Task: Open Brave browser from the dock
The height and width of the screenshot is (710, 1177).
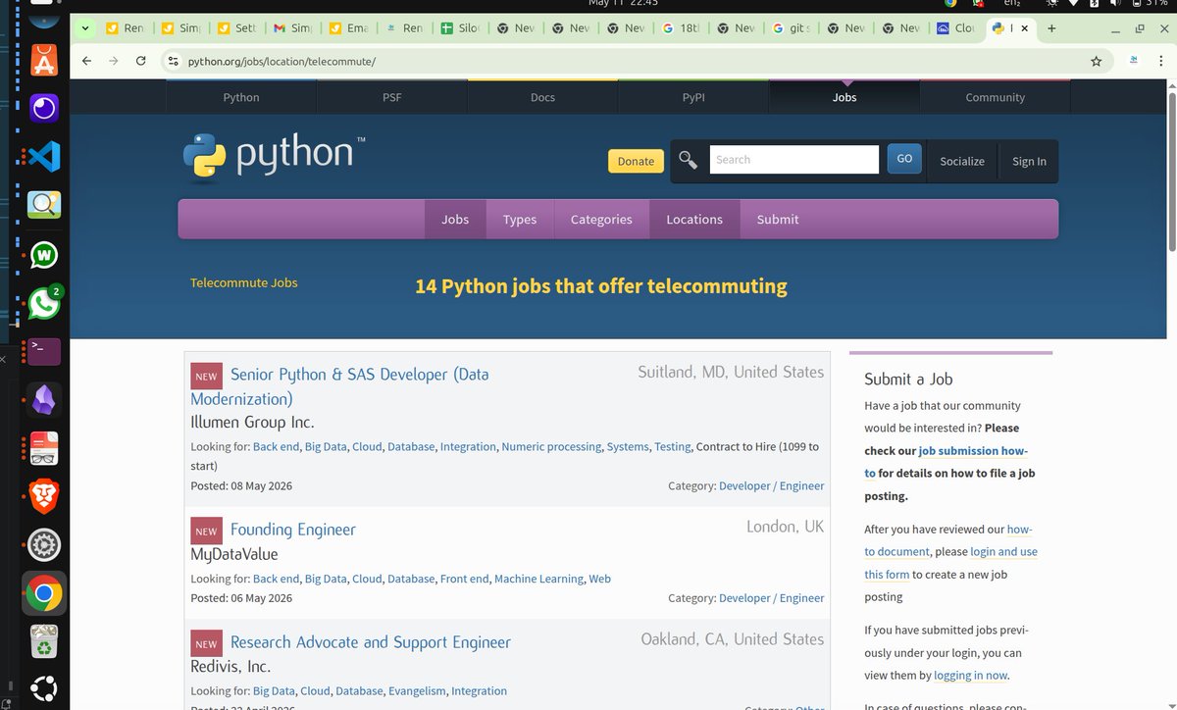Action: [x=44, y=496]
